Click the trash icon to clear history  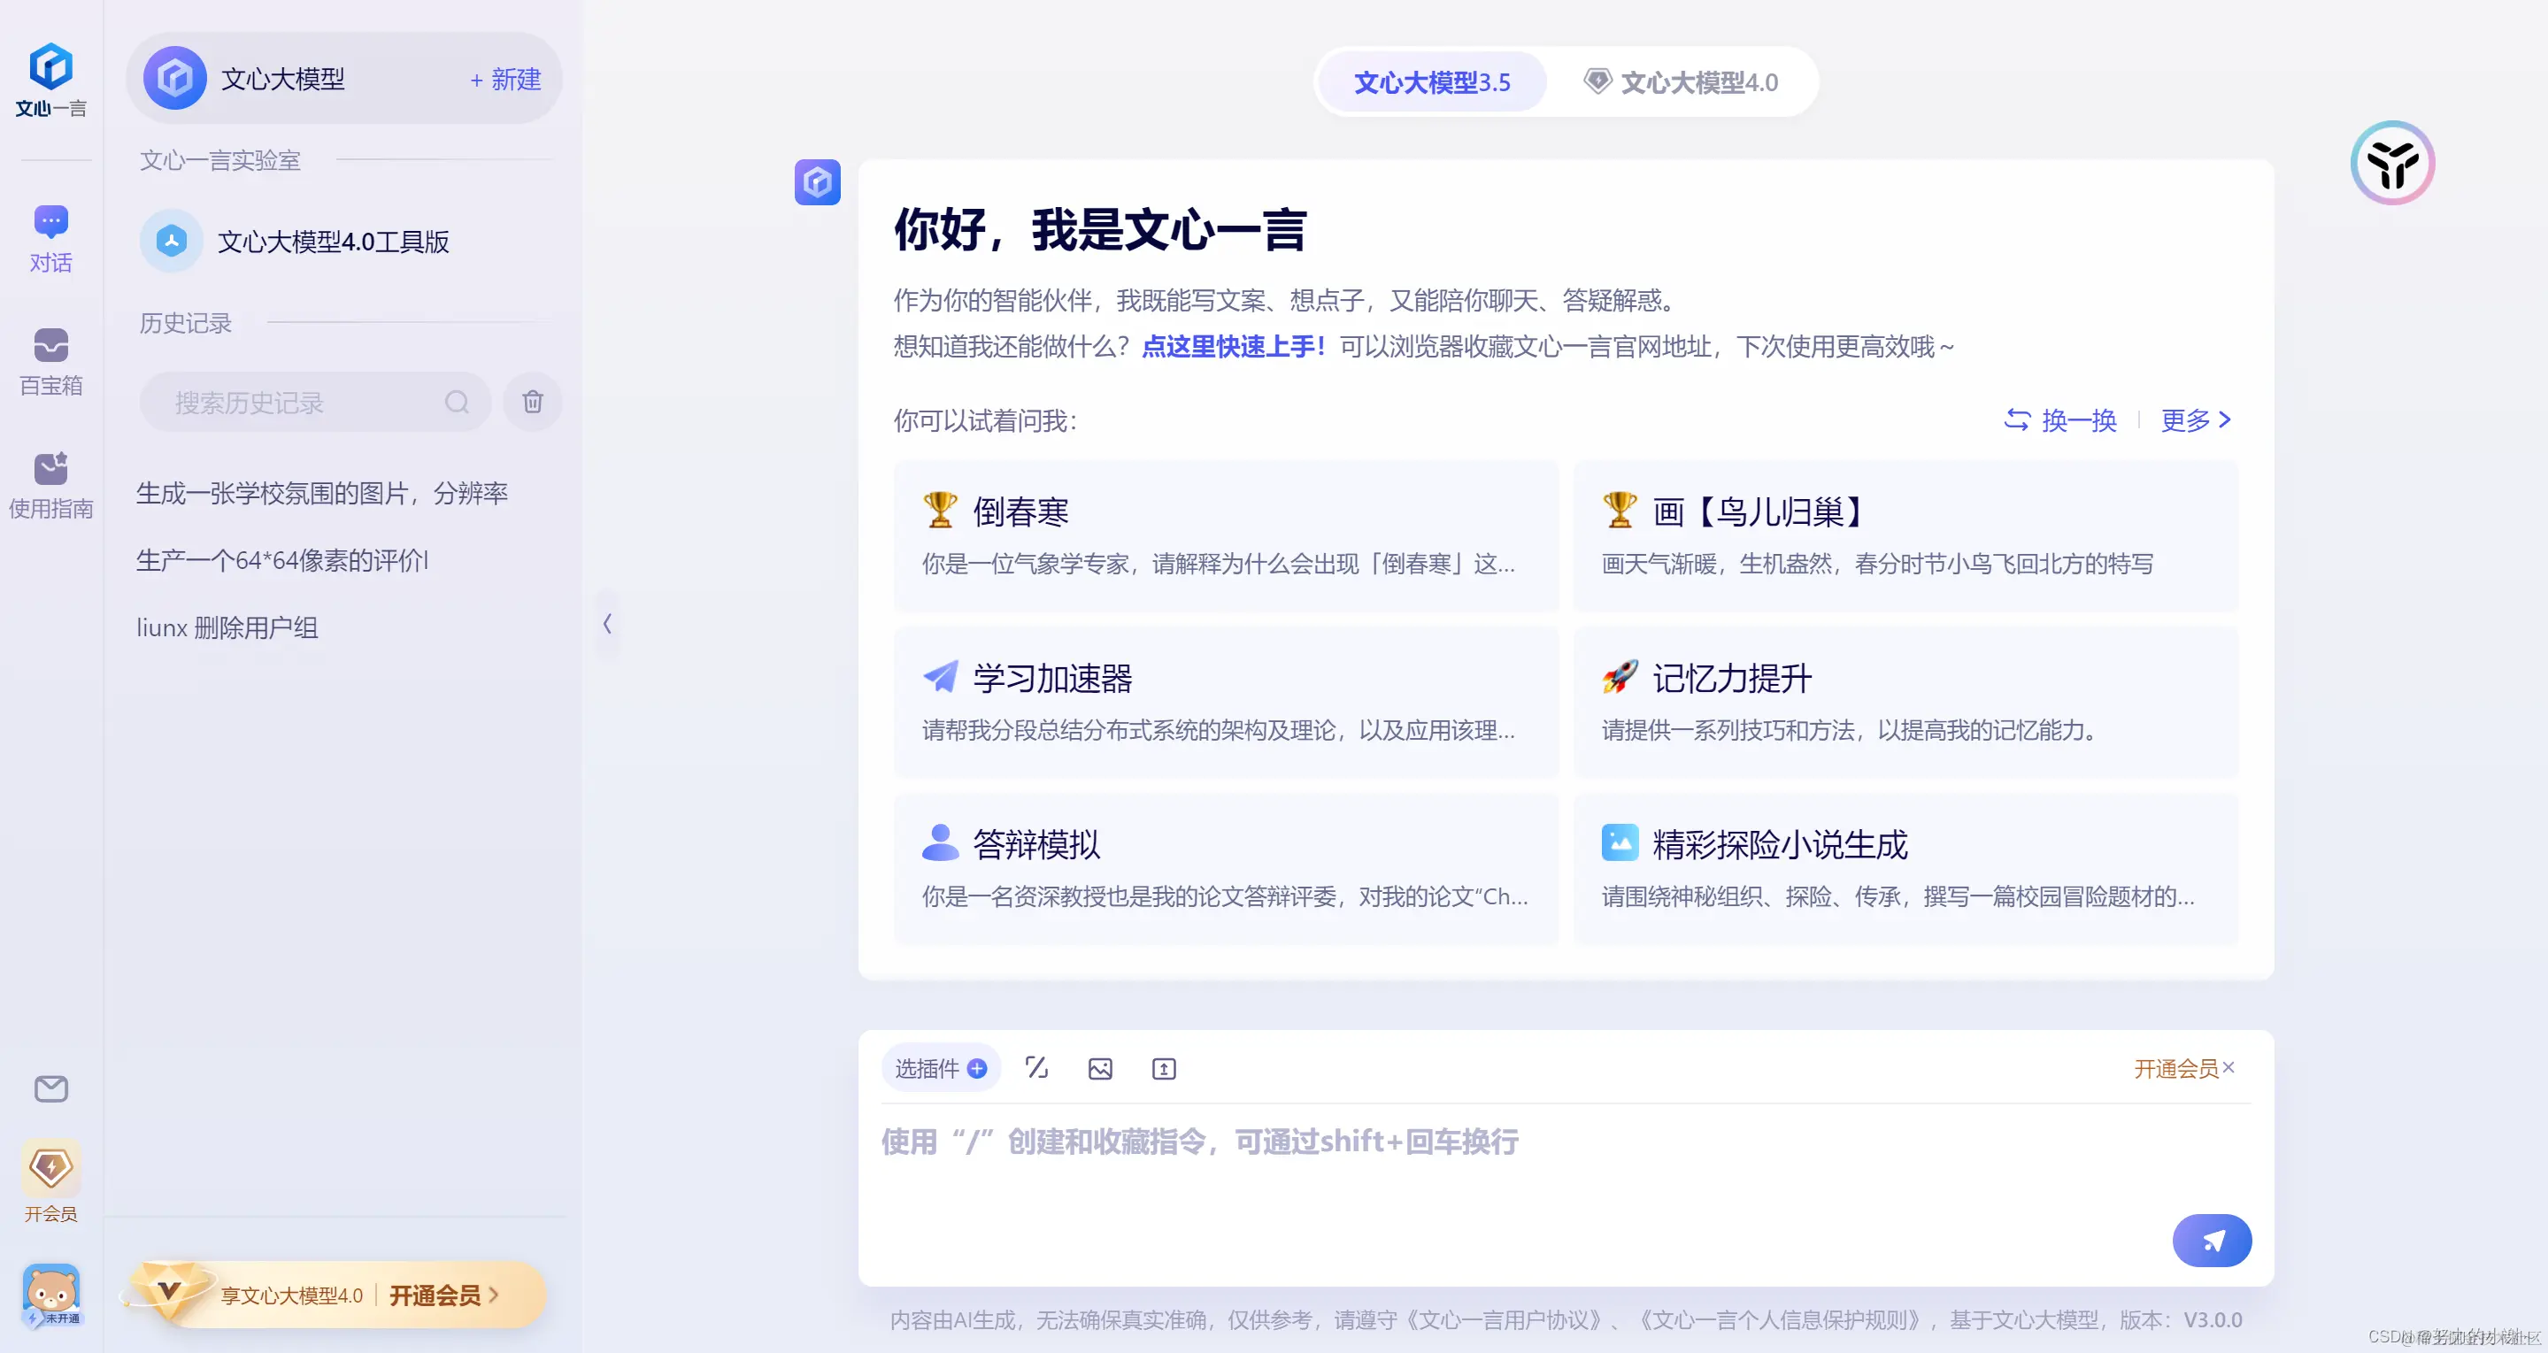(x=532, y=402)
